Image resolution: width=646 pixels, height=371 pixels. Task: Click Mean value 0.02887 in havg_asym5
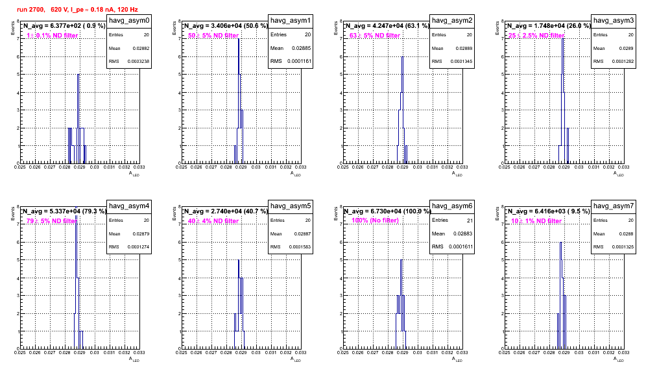tap(302, 233)
